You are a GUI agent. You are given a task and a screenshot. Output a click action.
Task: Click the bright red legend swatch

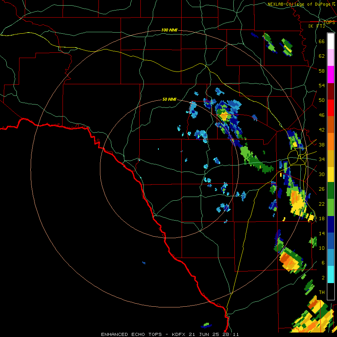tap(331, 108)
